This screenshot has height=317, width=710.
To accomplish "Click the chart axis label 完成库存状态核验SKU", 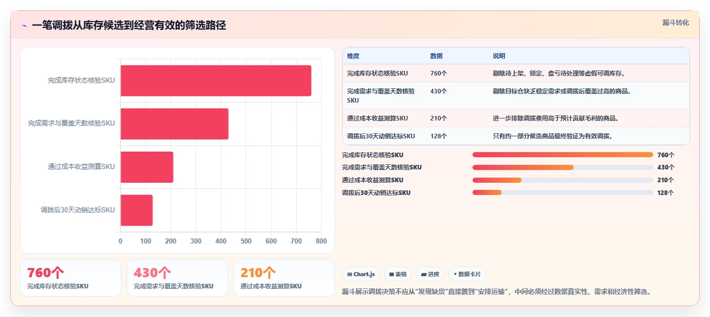I will [81, 80].
